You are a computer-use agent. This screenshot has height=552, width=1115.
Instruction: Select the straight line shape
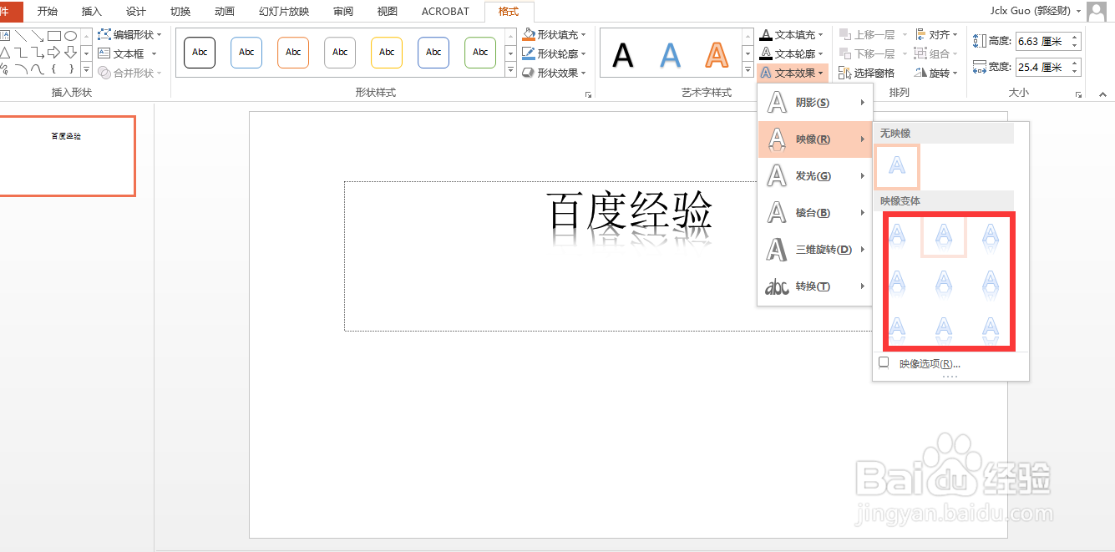pos(20,36)
